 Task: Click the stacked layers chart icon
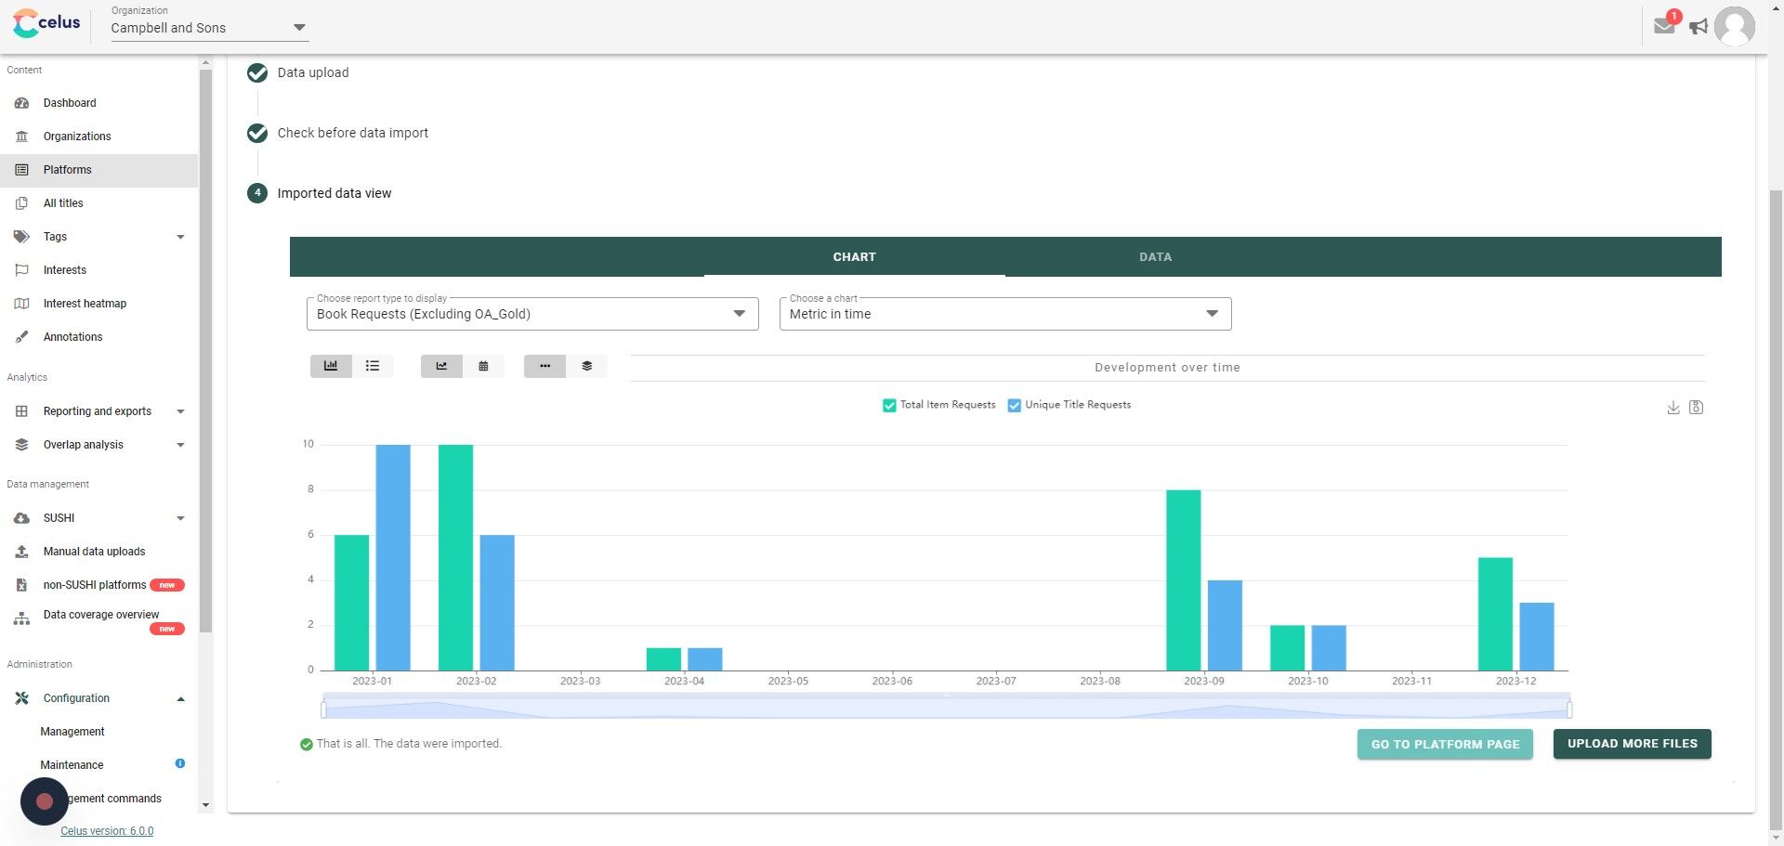tap(586, 366)
